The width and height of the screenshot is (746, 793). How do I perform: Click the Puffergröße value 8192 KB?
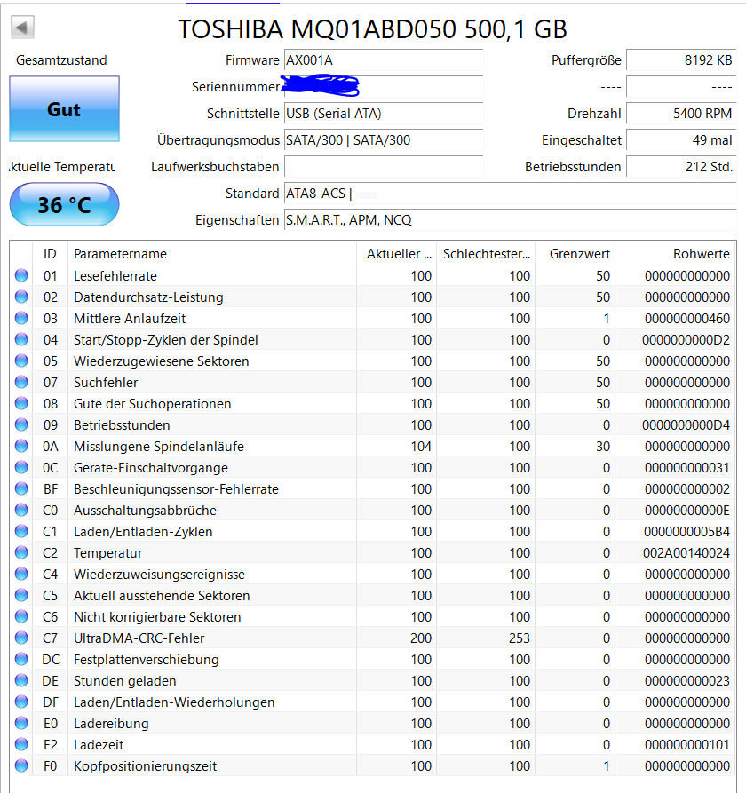(x=681, y=60)
